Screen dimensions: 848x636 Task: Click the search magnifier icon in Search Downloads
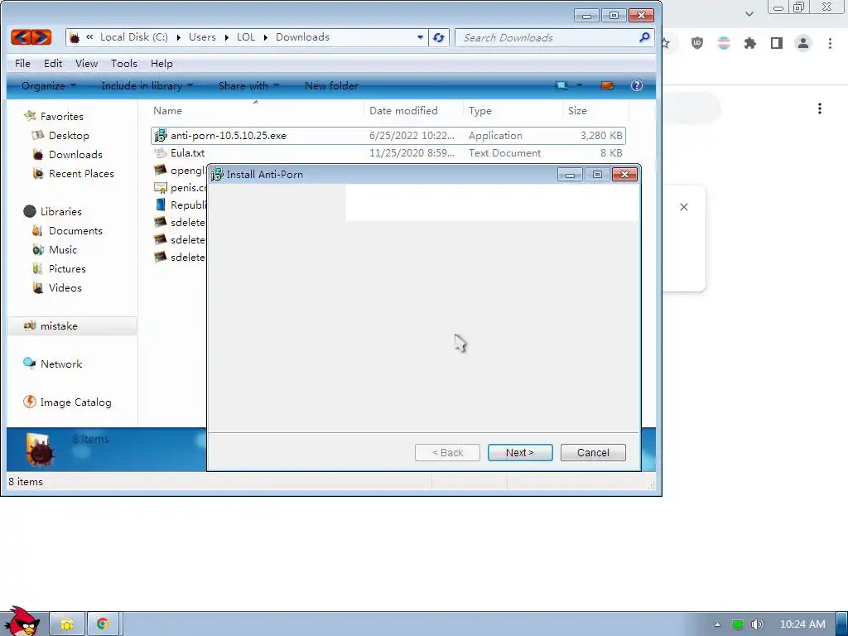[x=644, y=37]
